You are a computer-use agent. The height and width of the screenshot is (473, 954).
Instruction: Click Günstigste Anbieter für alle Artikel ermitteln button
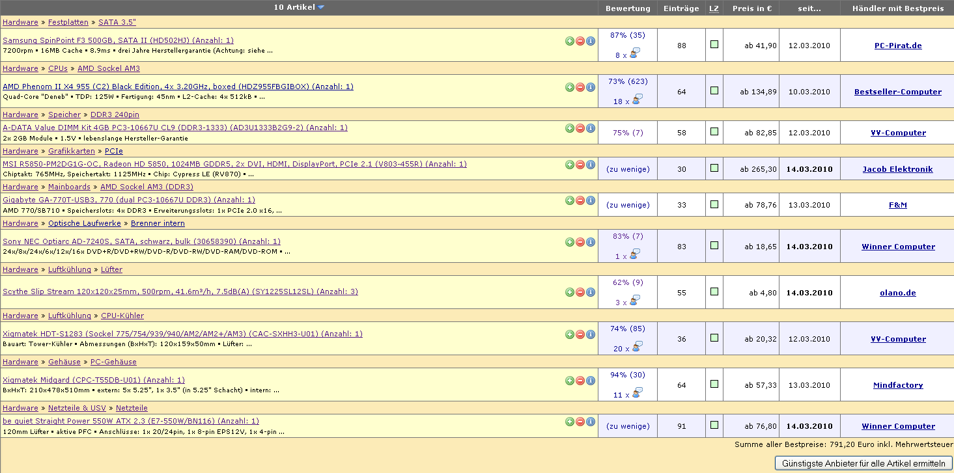tap(863, 463)
